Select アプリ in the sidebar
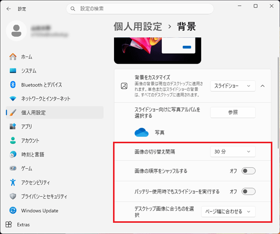The height and width of the screenshot is (234, 280). [x=54, y=126]
